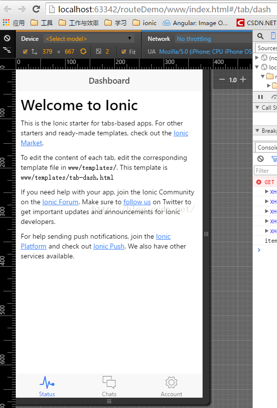Open the Ionic Forum link
The width and height of the screenshot is (277, 408).
point(60,202)
